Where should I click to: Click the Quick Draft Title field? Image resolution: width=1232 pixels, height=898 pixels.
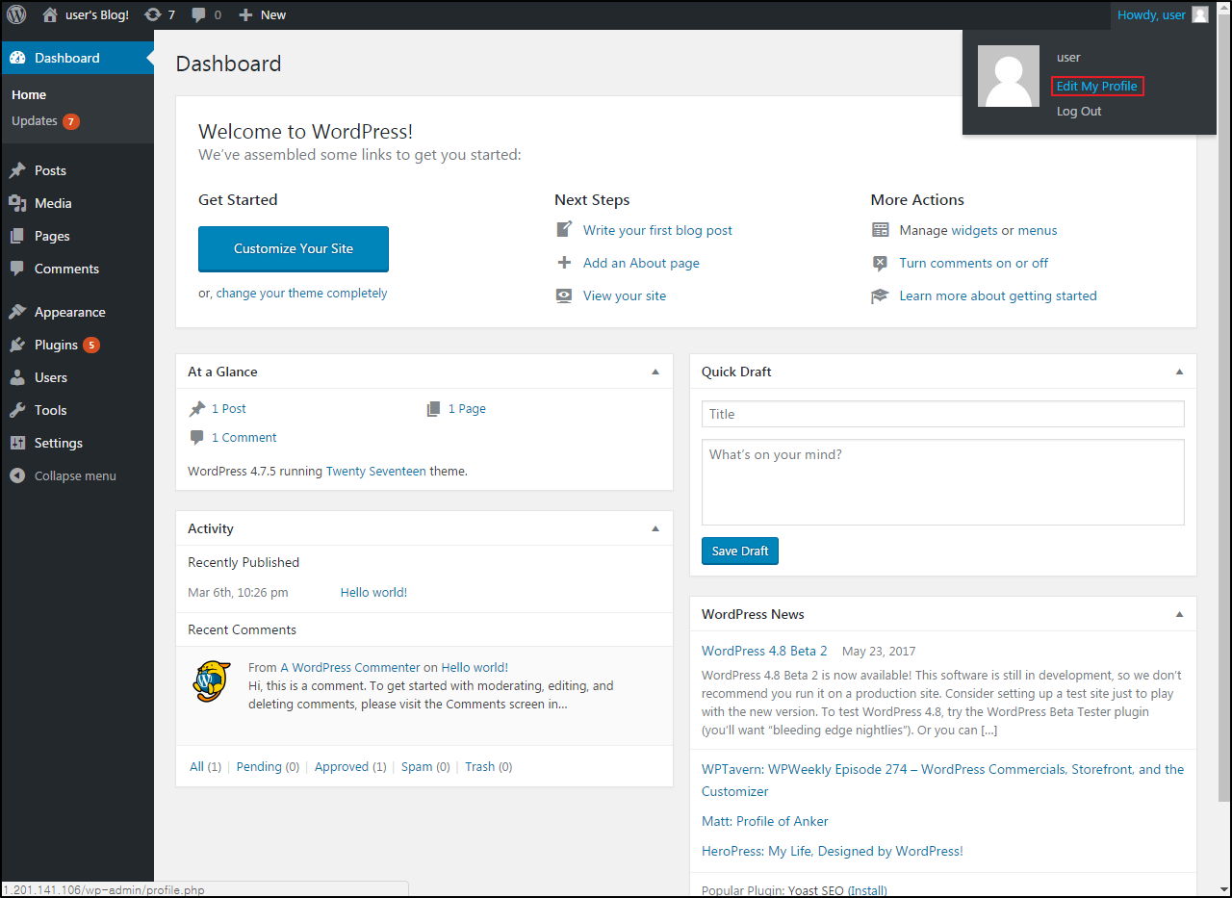click(943, 414)
